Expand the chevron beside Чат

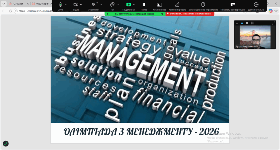point(118,5)
